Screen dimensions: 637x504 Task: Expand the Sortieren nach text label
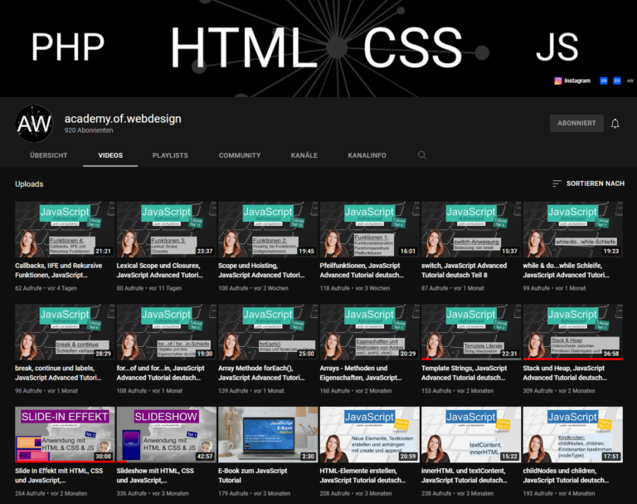[x=595, y=183]
